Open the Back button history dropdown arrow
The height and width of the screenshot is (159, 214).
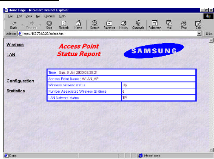[22, 25]
